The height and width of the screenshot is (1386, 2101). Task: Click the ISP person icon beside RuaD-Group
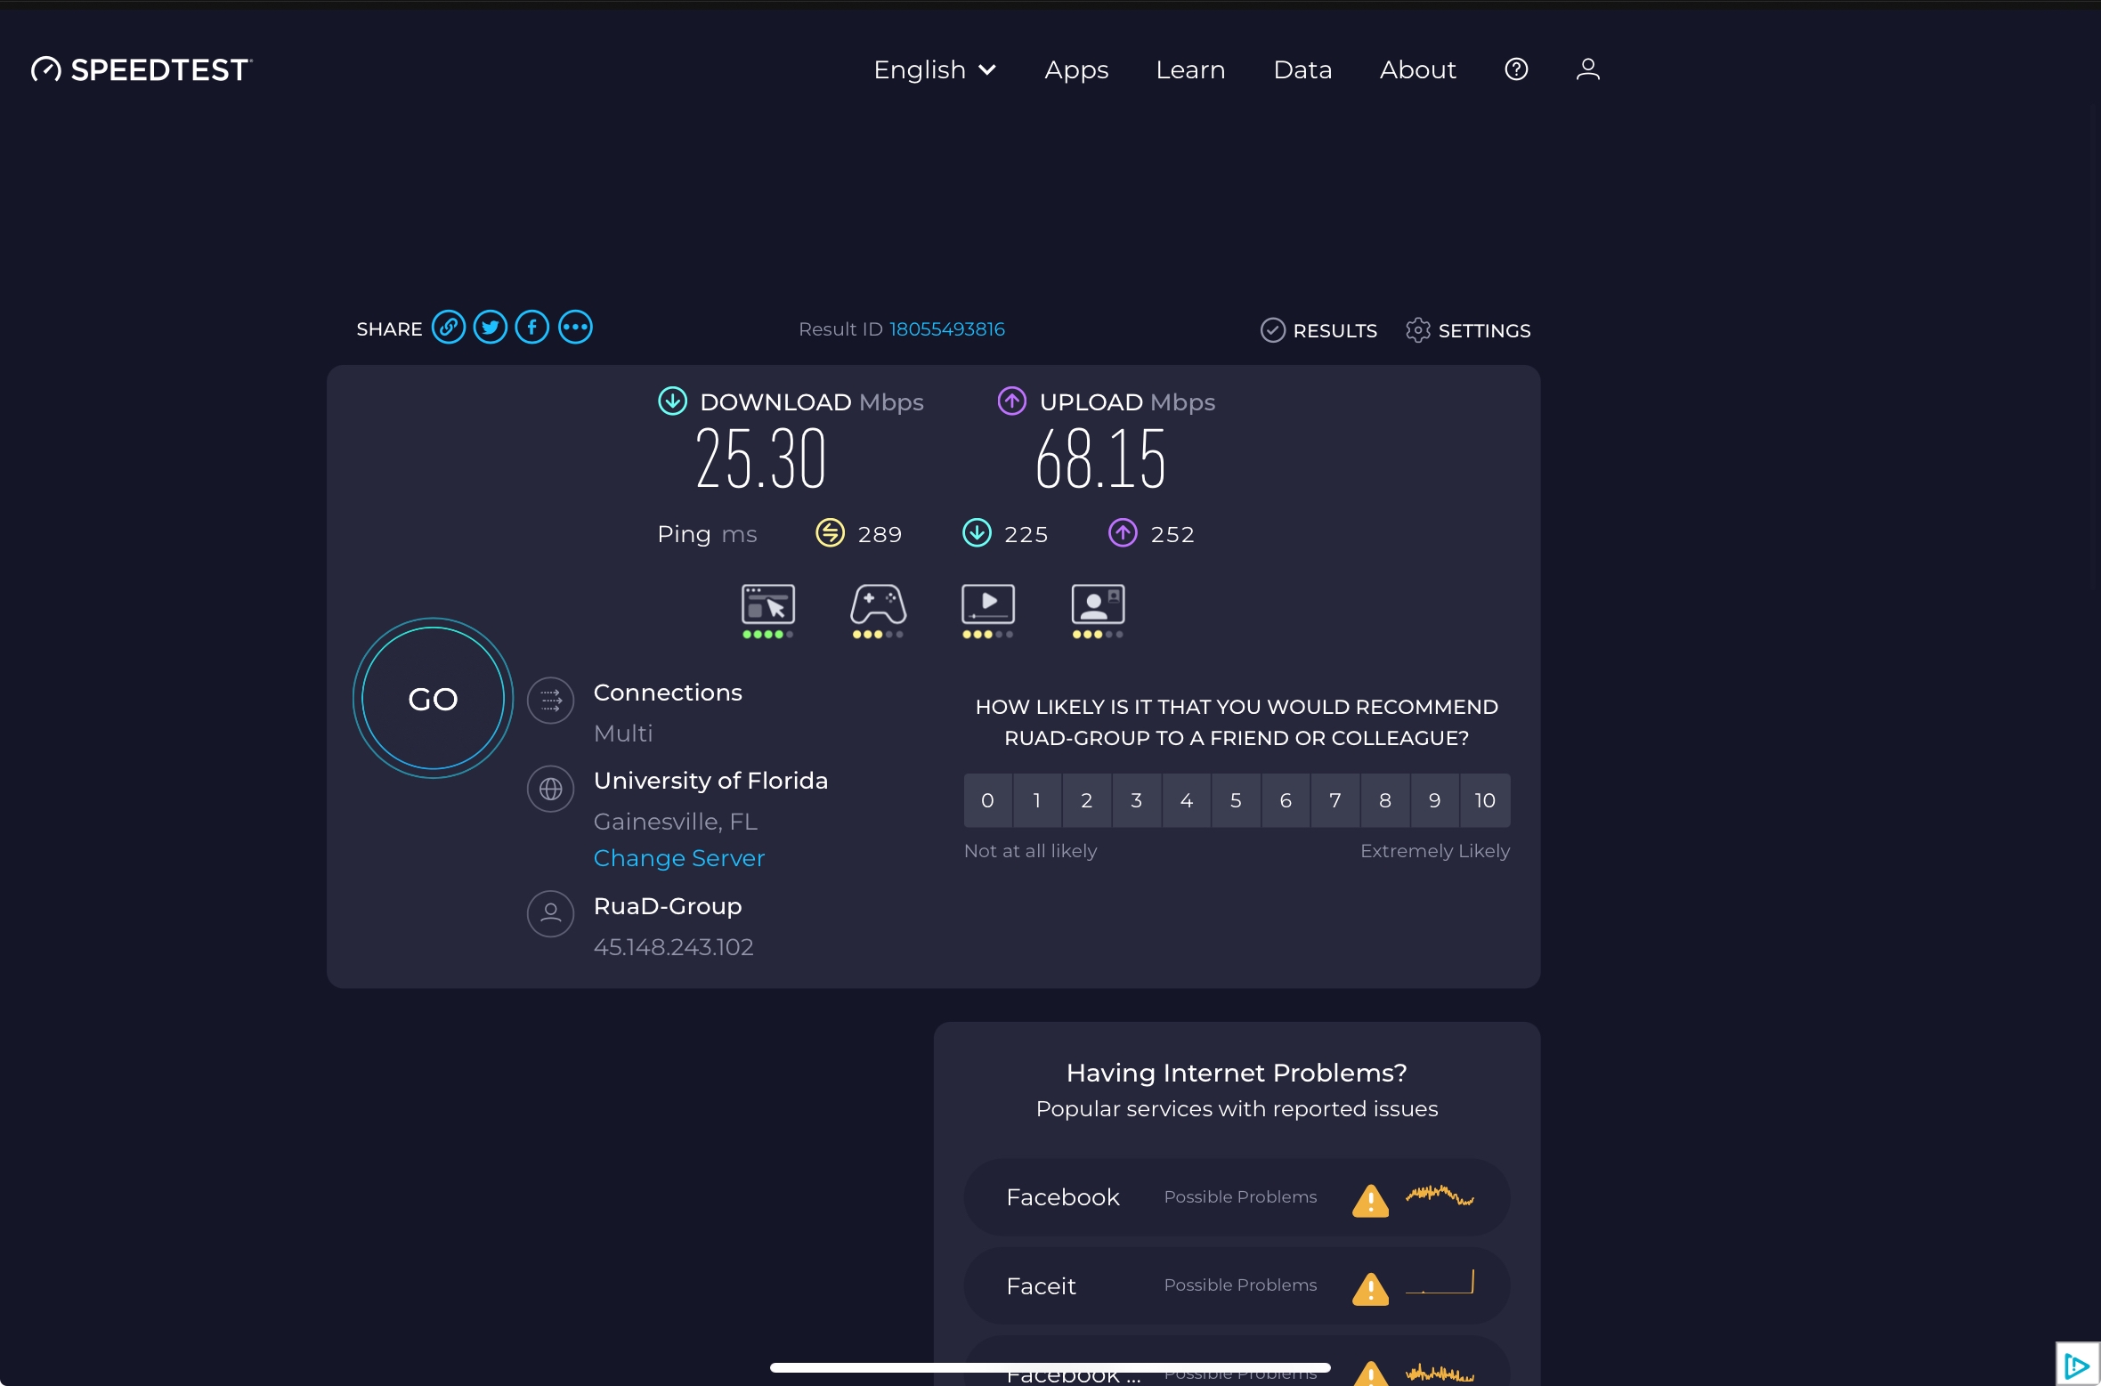tap(551, 914)
